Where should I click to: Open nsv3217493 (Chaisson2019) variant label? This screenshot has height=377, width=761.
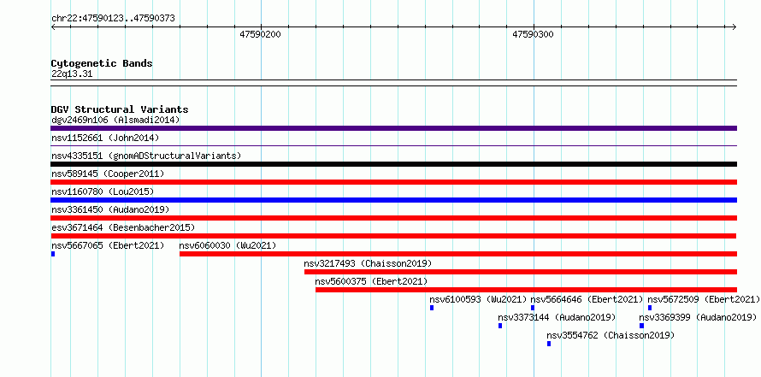tap(368, 263)
